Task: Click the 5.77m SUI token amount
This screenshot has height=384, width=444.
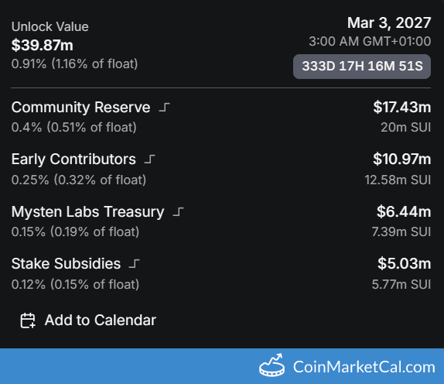Action: coord(401,284)
